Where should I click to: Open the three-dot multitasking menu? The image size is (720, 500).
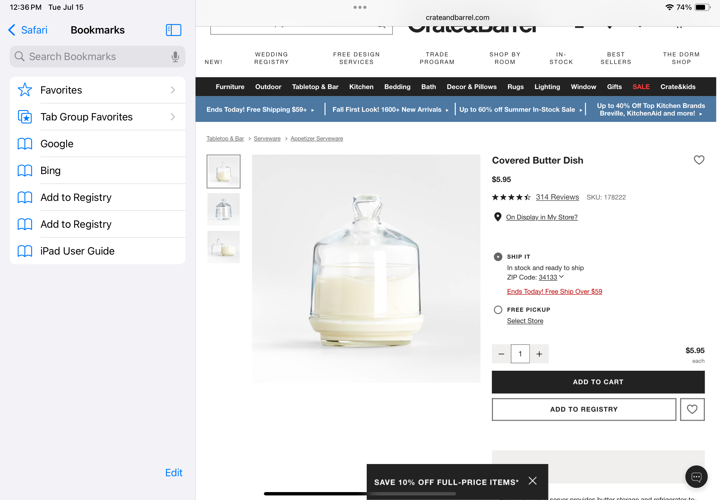[x=360, y=7]
